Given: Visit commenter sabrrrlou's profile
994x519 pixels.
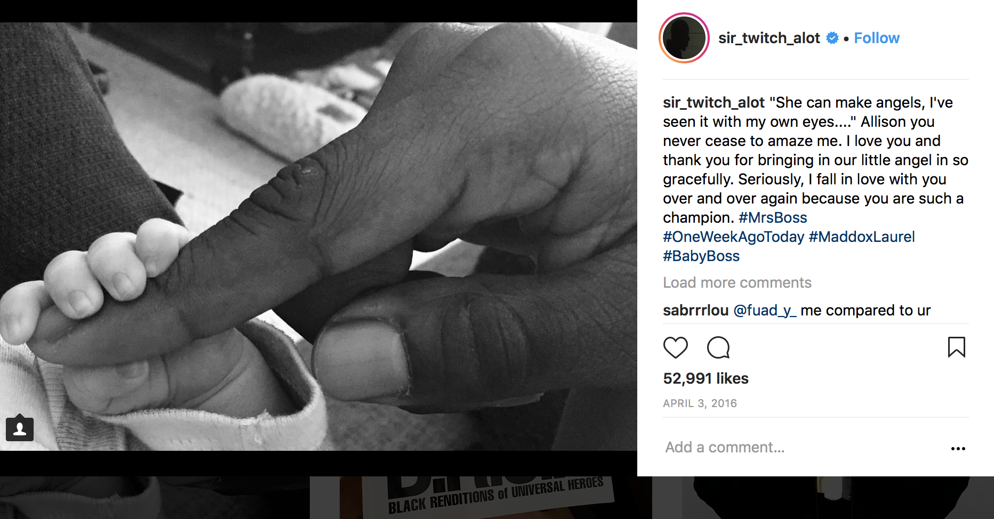Looking at the screenshot, I should click(695, 310).
